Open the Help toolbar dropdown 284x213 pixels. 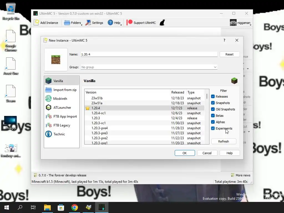(115, 23)
